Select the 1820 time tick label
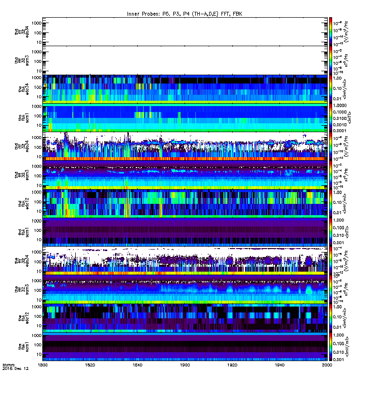The image size is (369, 393). point(90,365)
